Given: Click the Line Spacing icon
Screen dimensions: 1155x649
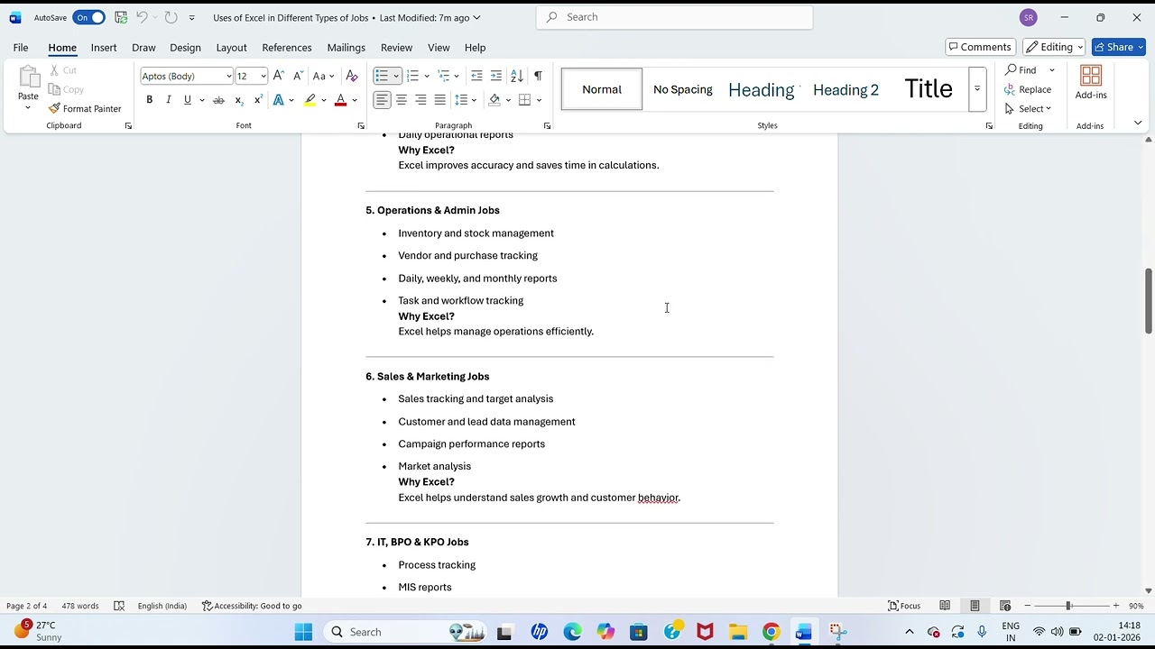Looking at the screenshot, I should pyautogui.click(x=461, y=100).
